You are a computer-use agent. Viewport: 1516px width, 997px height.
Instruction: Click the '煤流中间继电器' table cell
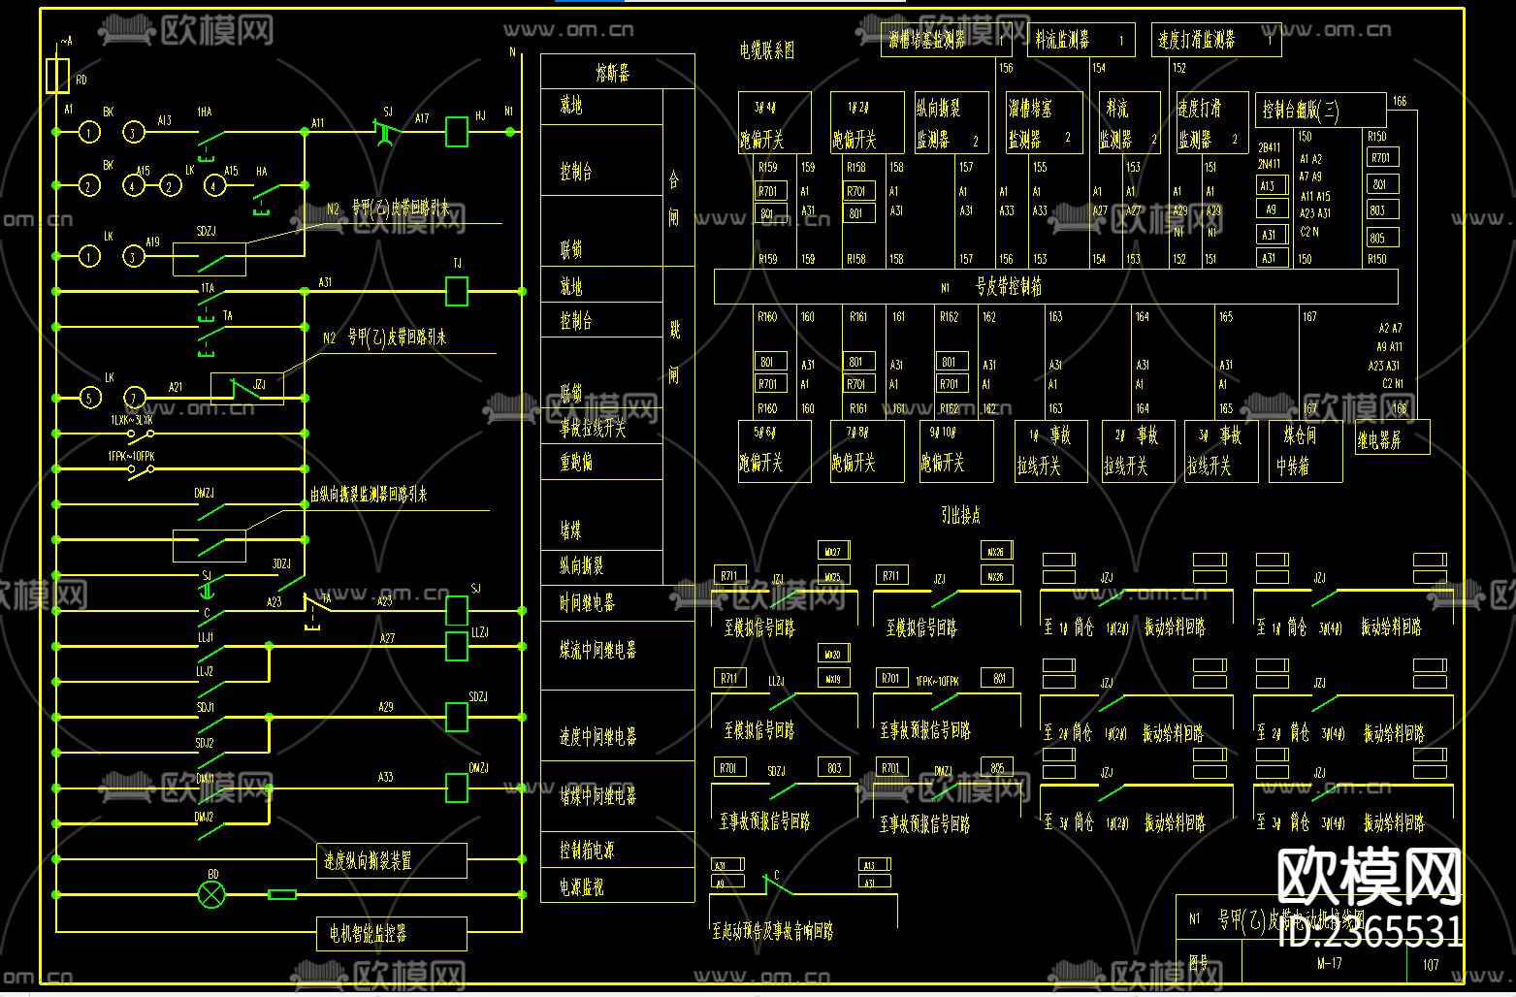618,656
